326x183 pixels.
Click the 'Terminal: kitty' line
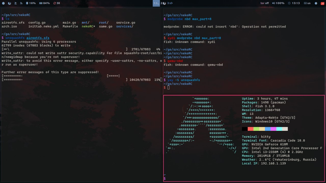click(x=256, y=137)
